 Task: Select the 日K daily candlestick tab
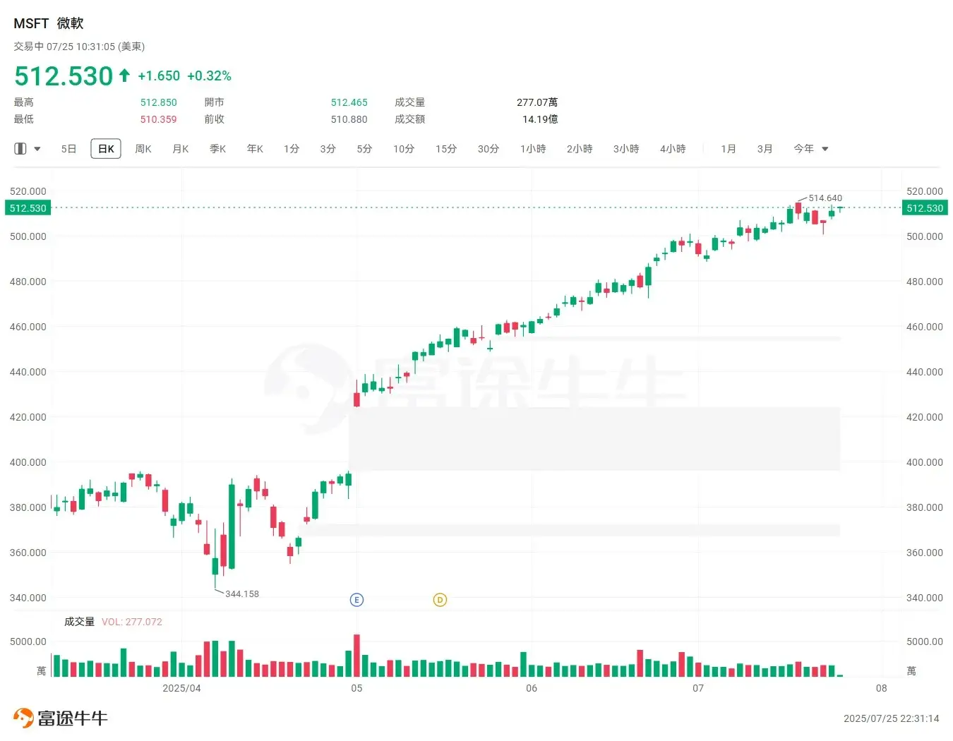point(106,149)
